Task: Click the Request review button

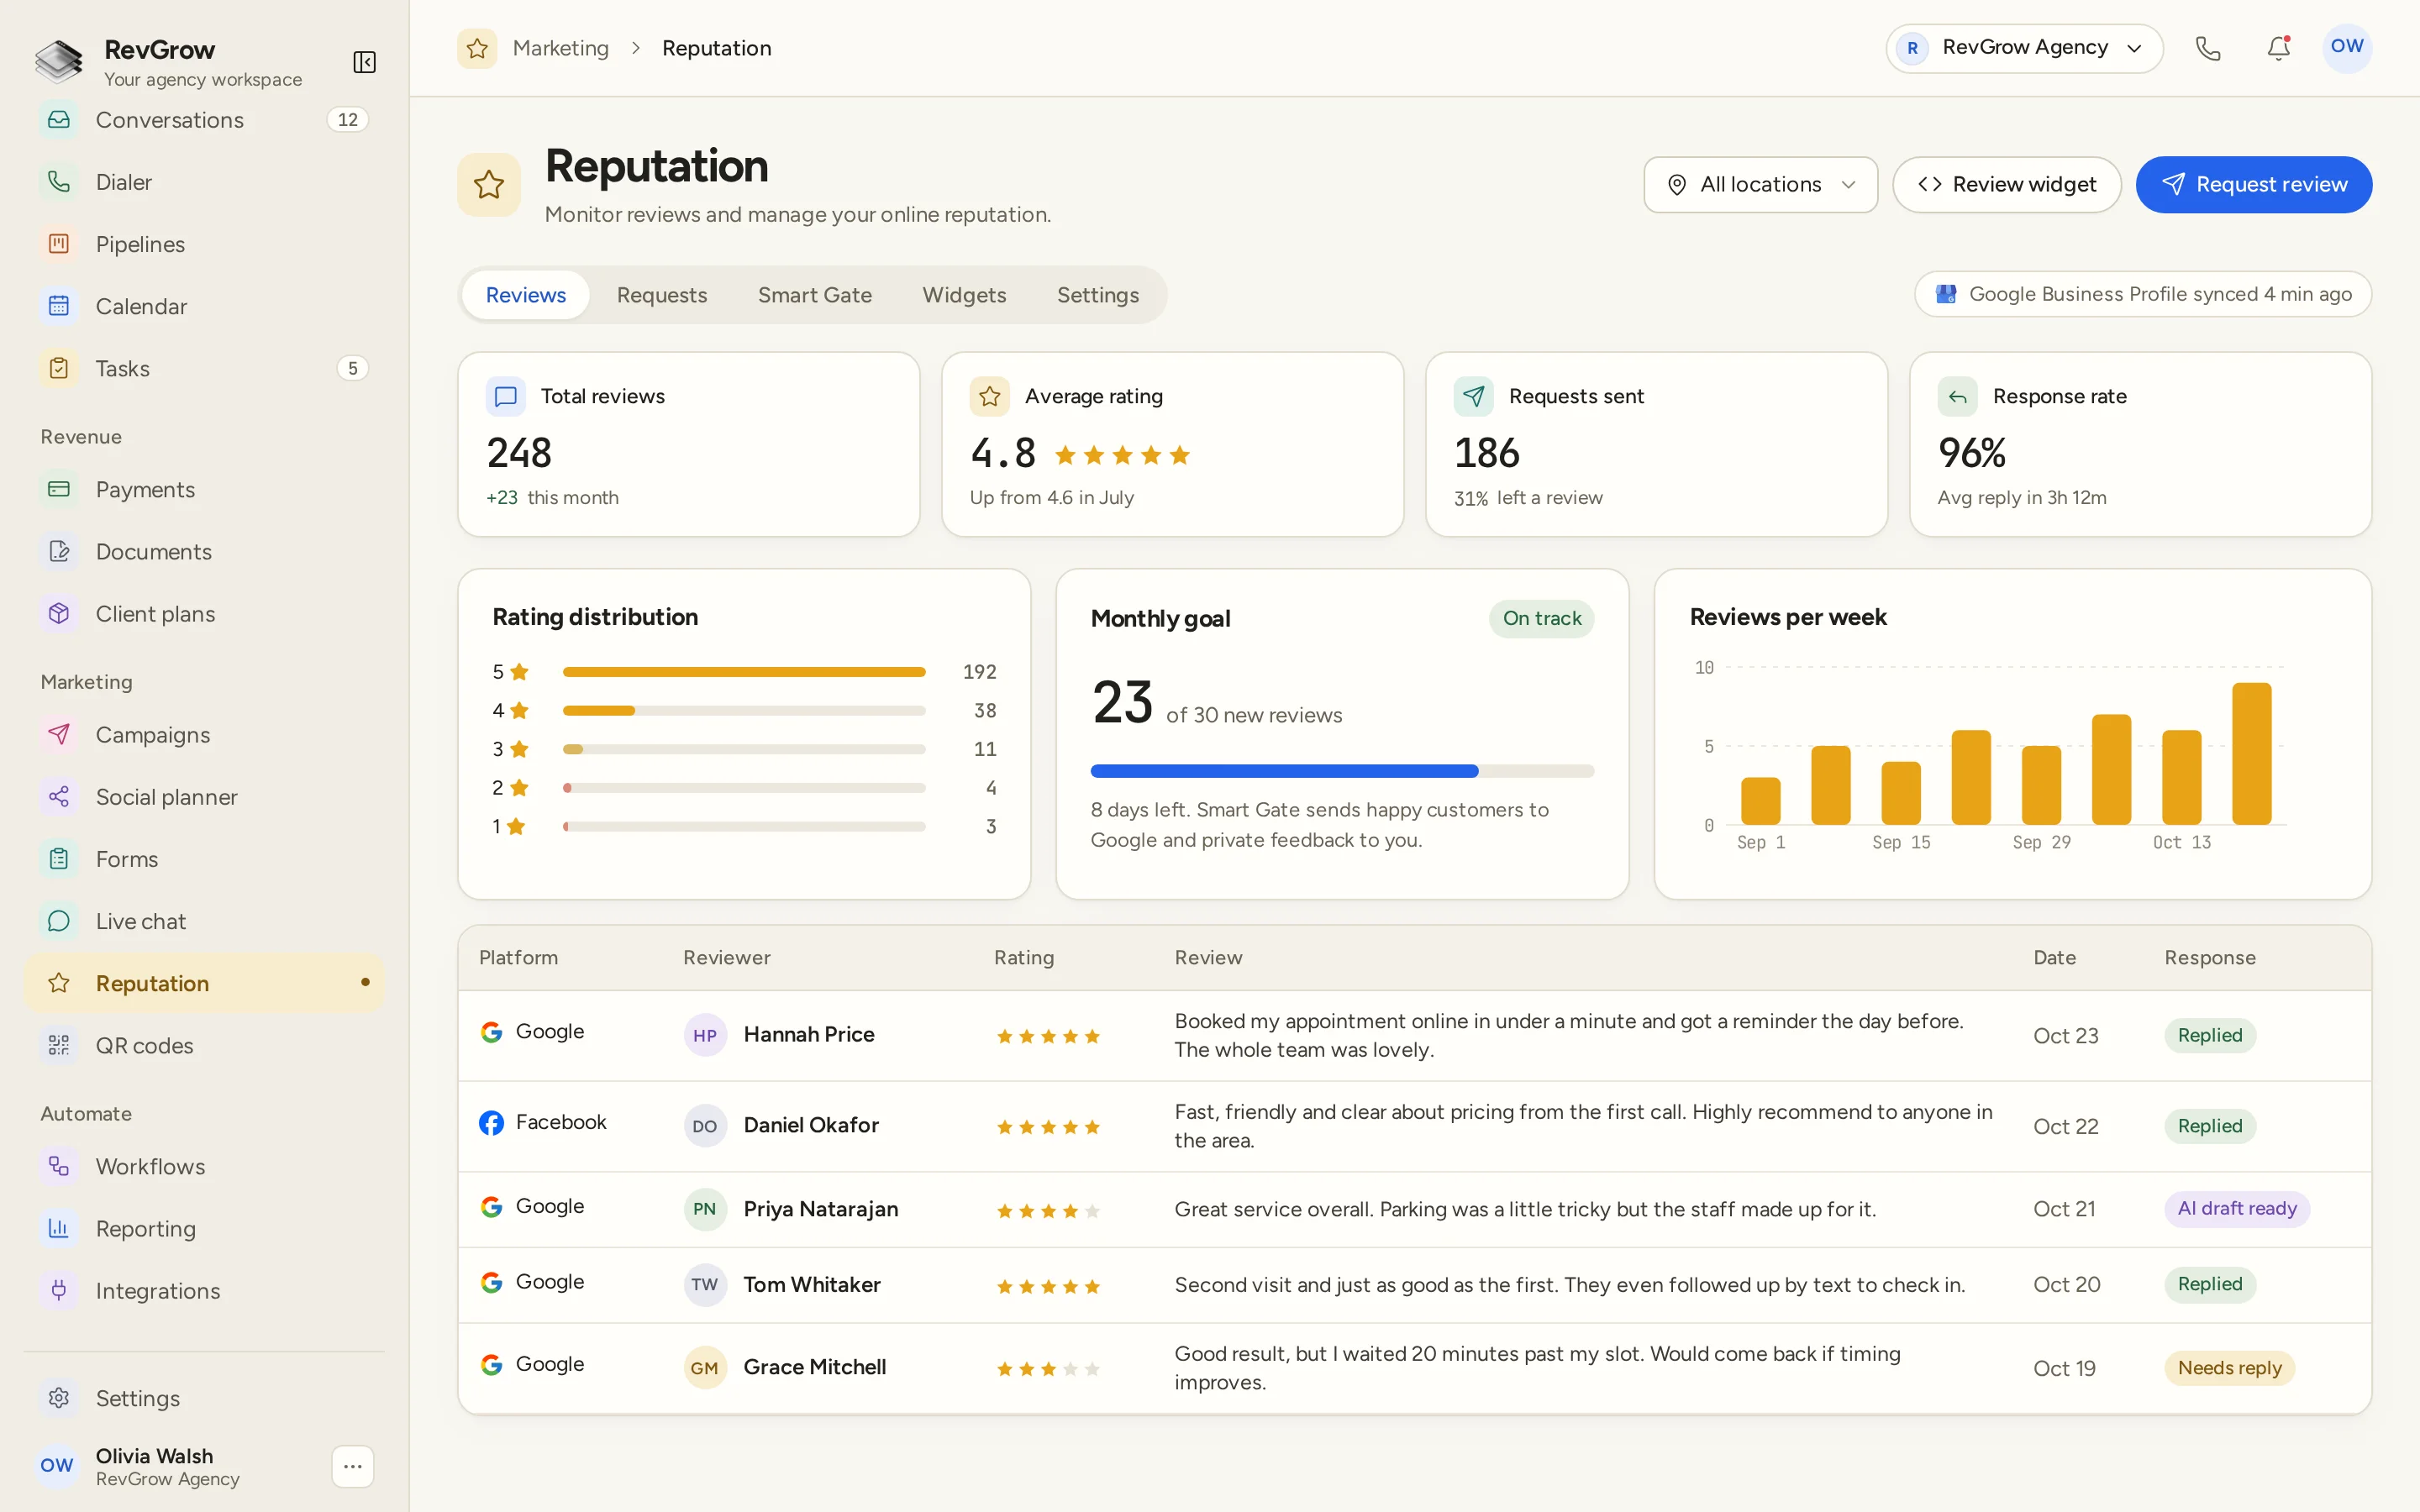Action: point(2253,184)
